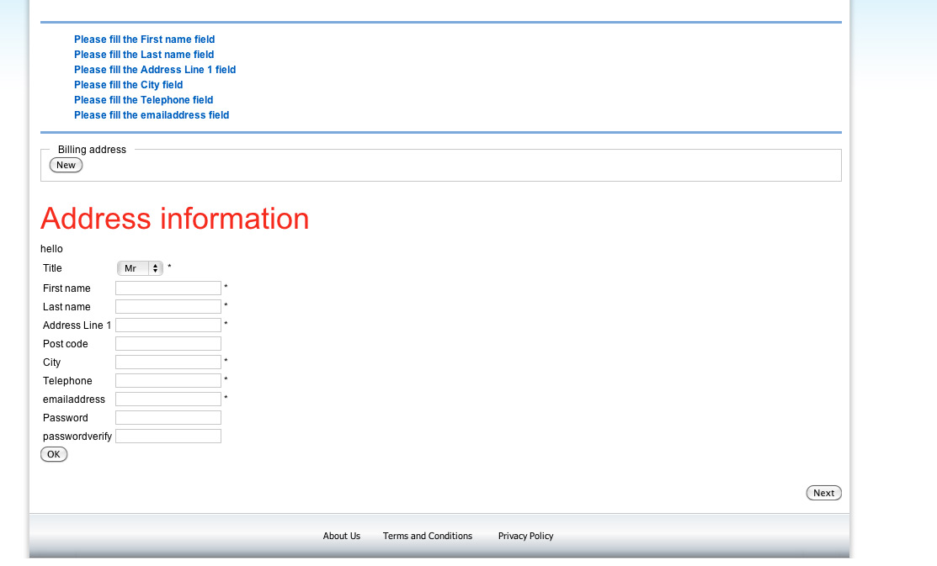This screenshot has width=937, height=566.
Task: Click 'Please fill the First name field' message
Action: (144, 40)
